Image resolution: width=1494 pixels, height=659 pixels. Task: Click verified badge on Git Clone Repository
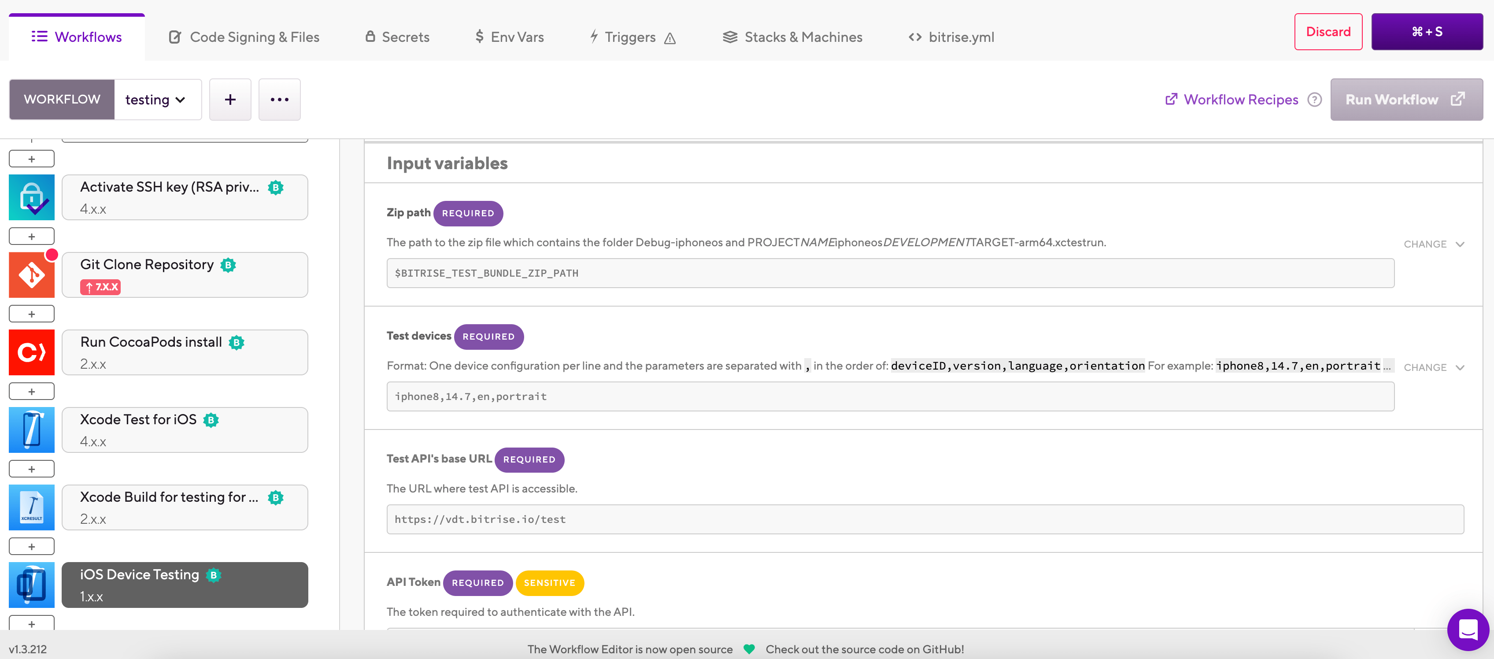(228, 265)
